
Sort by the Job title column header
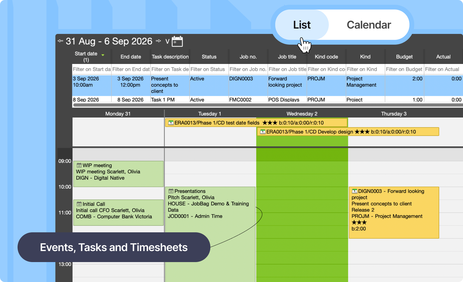[287, 57]
